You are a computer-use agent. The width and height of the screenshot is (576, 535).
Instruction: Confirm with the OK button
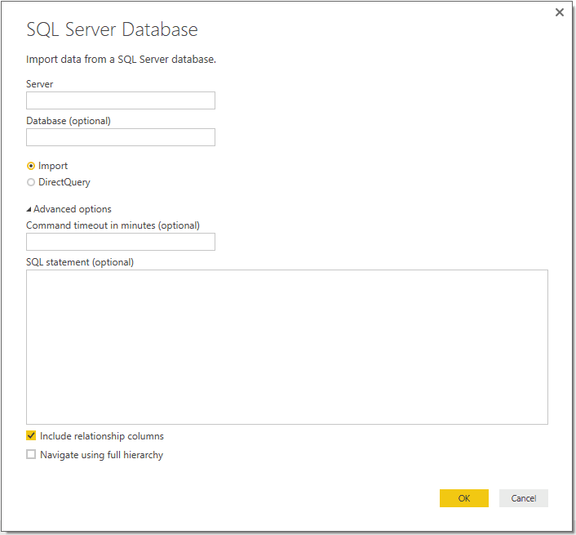click(464, 498)
